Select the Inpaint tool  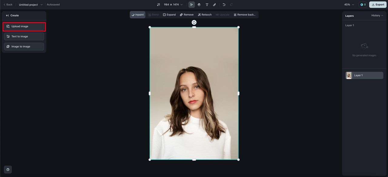coord(138,15)
